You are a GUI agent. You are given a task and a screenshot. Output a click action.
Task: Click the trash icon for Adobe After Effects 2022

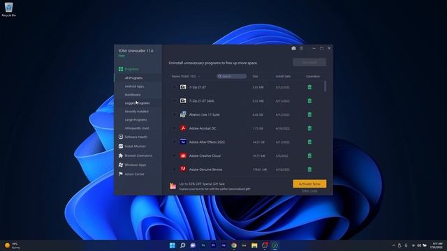point(309,142)
